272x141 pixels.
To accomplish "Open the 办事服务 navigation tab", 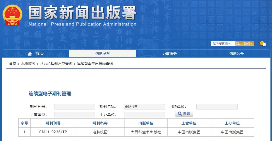I will click(169, 54).
